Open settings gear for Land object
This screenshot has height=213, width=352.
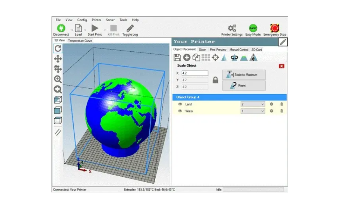[x=271, y=104]
